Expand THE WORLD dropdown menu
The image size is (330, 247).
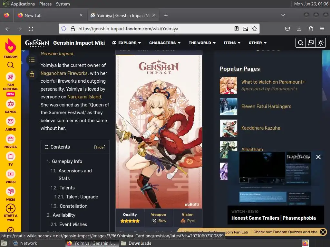point(202,43)
